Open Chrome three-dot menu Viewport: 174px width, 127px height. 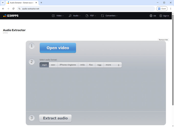pos(171,9)
